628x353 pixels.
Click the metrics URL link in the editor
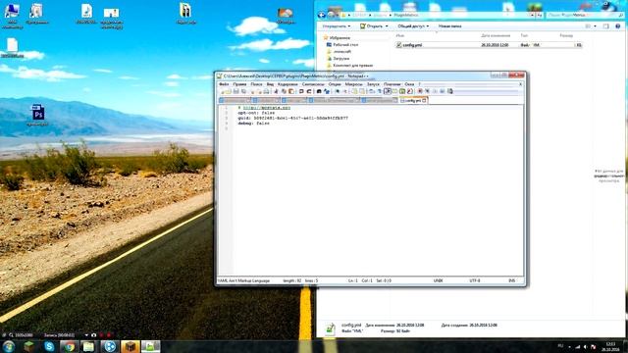(267, 108)
